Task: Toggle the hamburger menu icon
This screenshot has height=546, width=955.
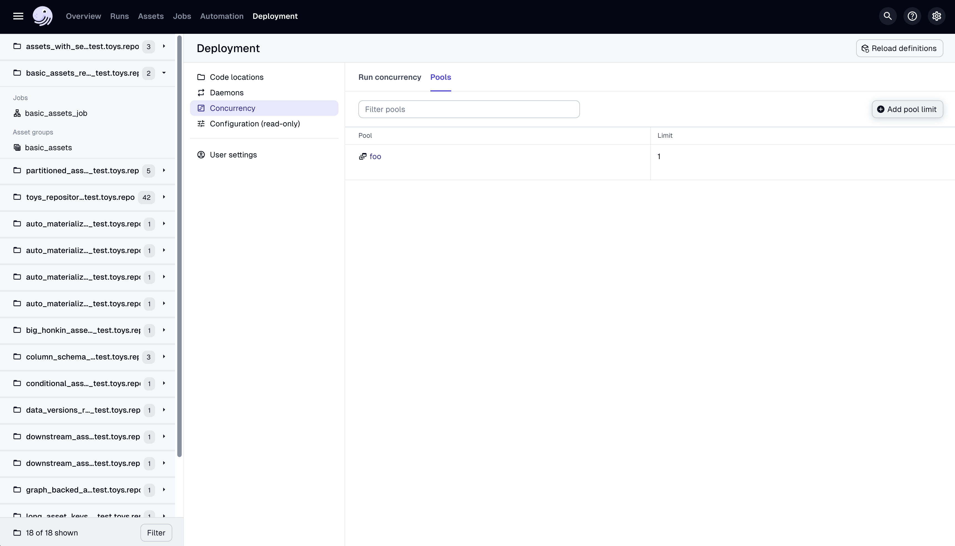Action: click(18, 16)
